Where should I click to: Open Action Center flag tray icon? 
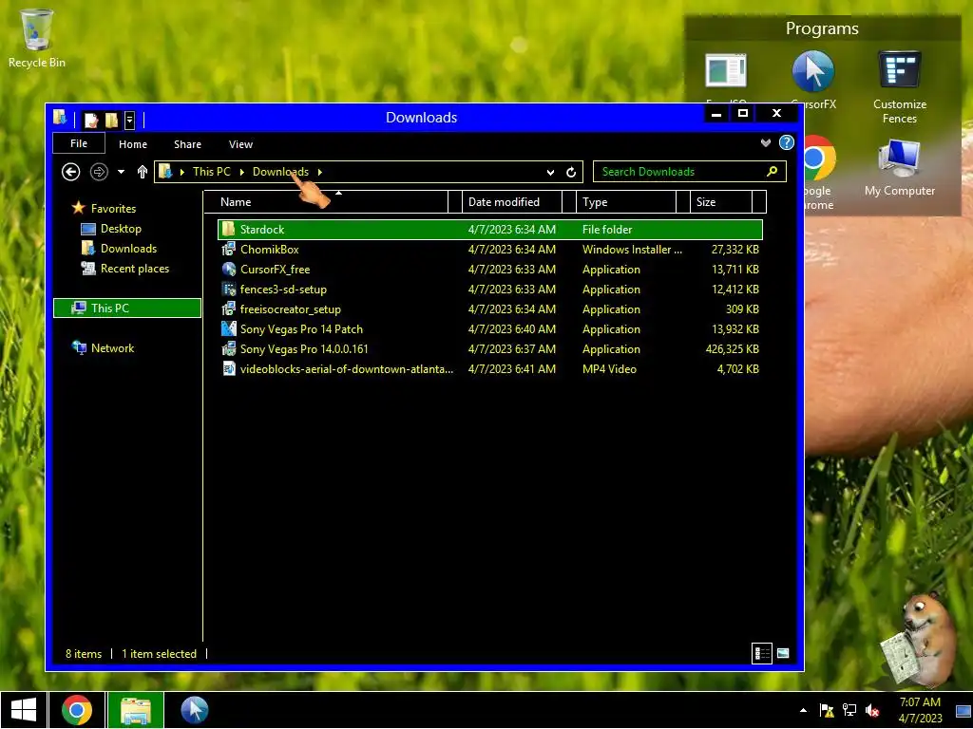[x=827, y=710]
